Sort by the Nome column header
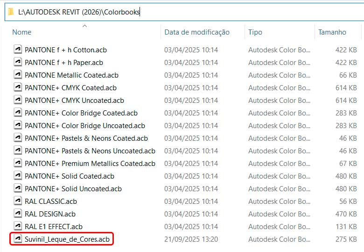364x252 pixels. point(21,32)
